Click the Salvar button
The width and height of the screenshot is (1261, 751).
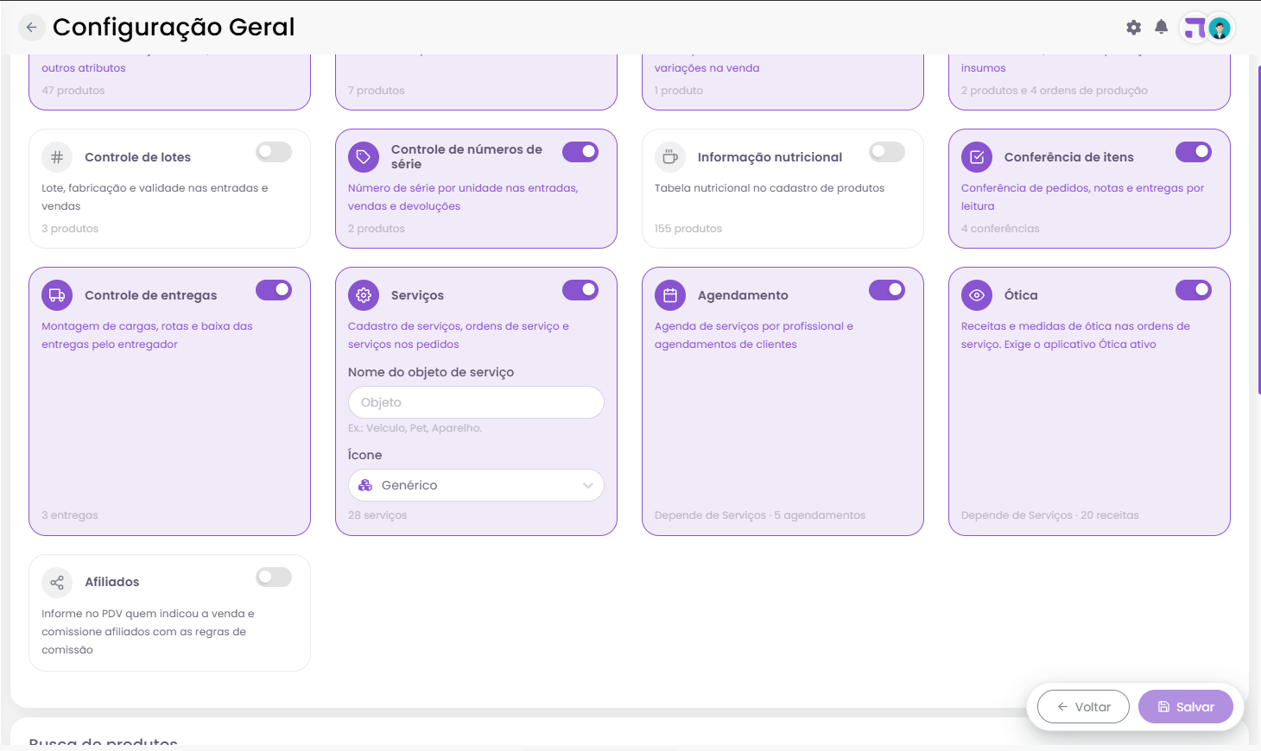[1186, 707]
